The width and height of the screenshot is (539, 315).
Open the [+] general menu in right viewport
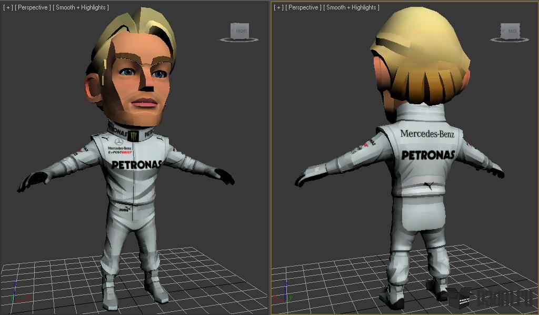[278, 7]
